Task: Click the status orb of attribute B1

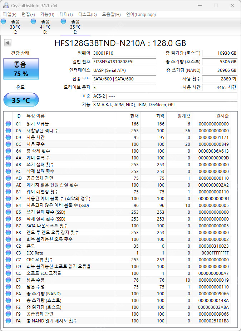Action: [x=8, y=192]
